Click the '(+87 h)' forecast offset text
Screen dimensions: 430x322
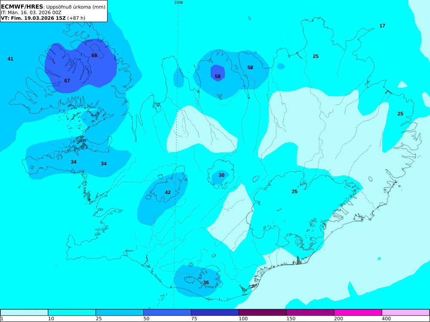[x=76, y=18]
